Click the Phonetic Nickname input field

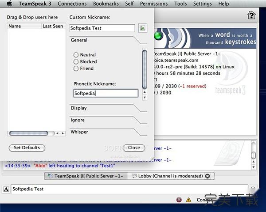[106, 93]
